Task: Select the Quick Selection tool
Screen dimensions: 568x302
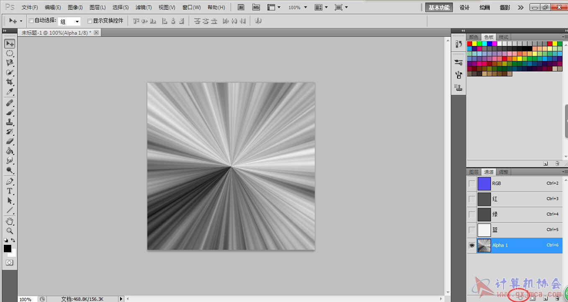Action: (10, 73)
